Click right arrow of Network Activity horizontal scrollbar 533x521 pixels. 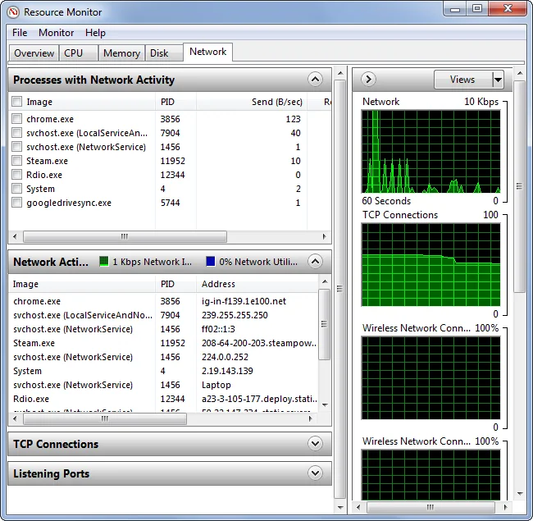click(x=310, y=418)
